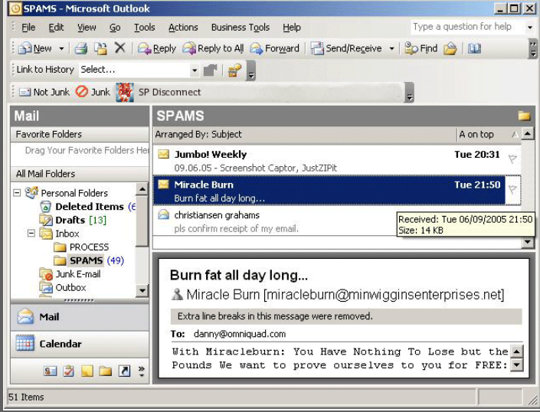Open the Deleted Items folder

coord(89,207)
